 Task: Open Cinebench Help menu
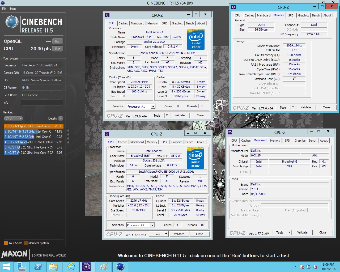coord(13,9)
